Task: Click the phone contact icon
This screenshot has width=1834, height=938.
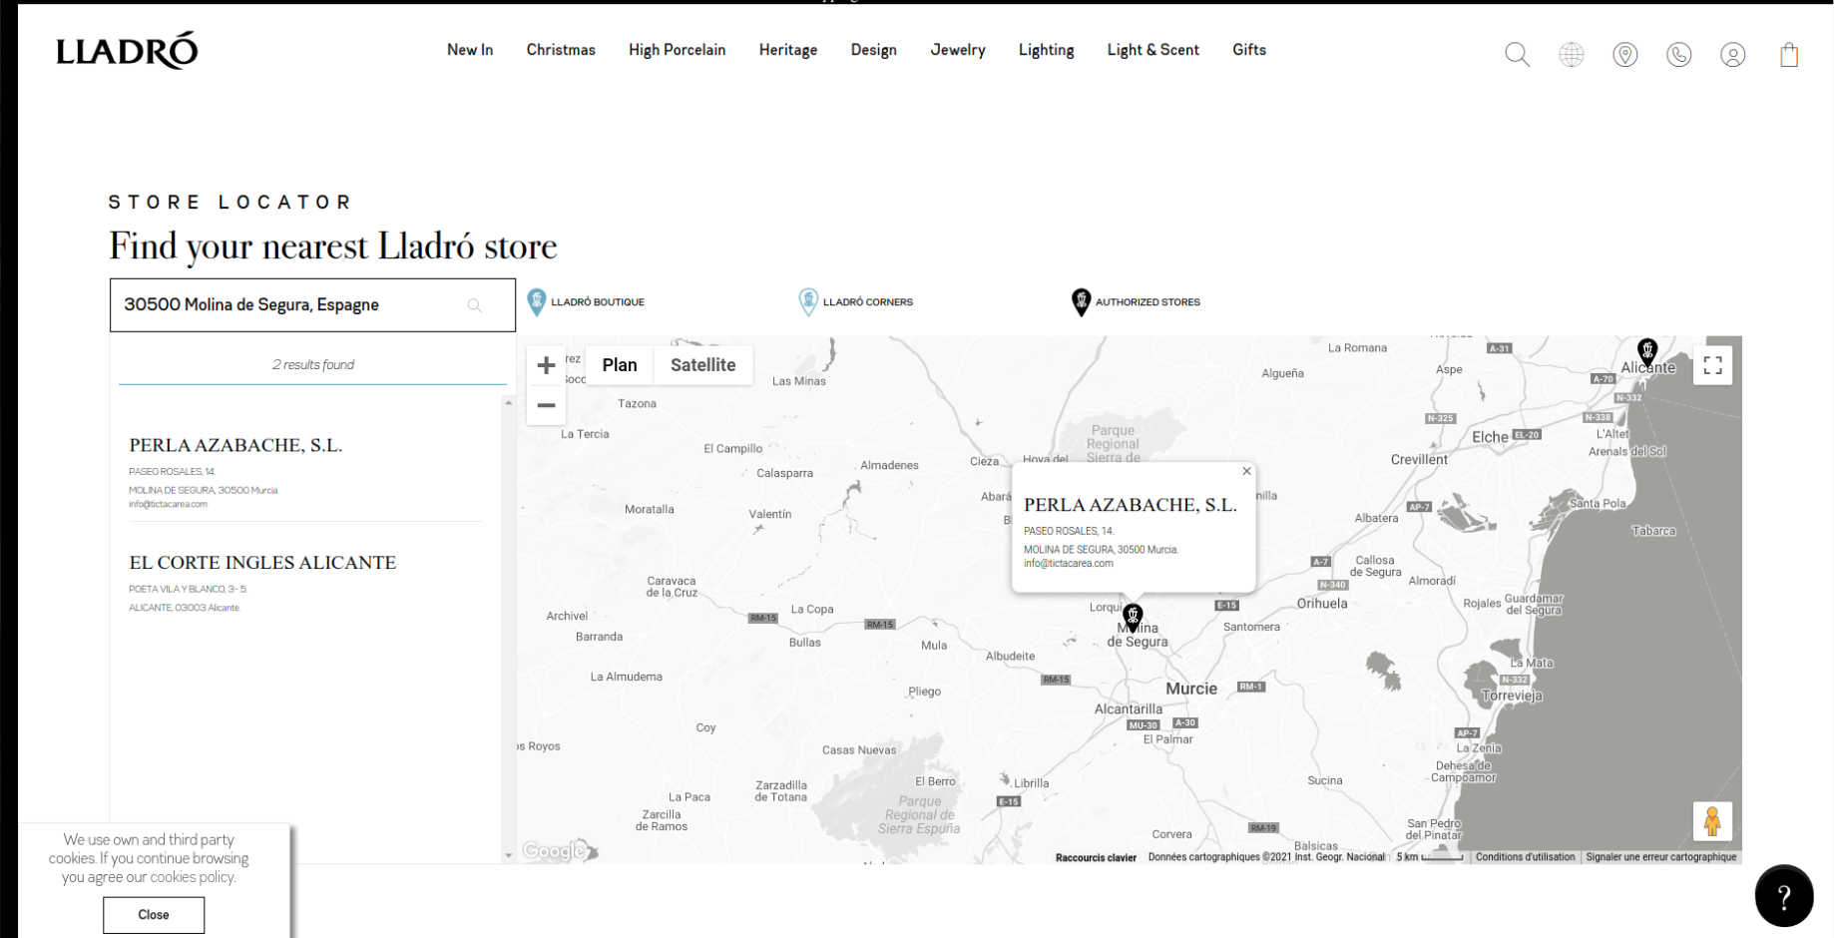Action: [x=1679, y=54]
